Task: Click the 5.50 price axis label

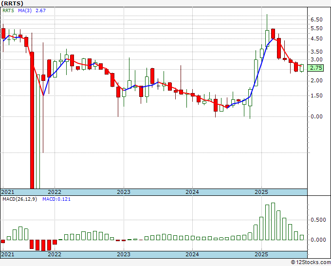Action: tap(316, 28)
